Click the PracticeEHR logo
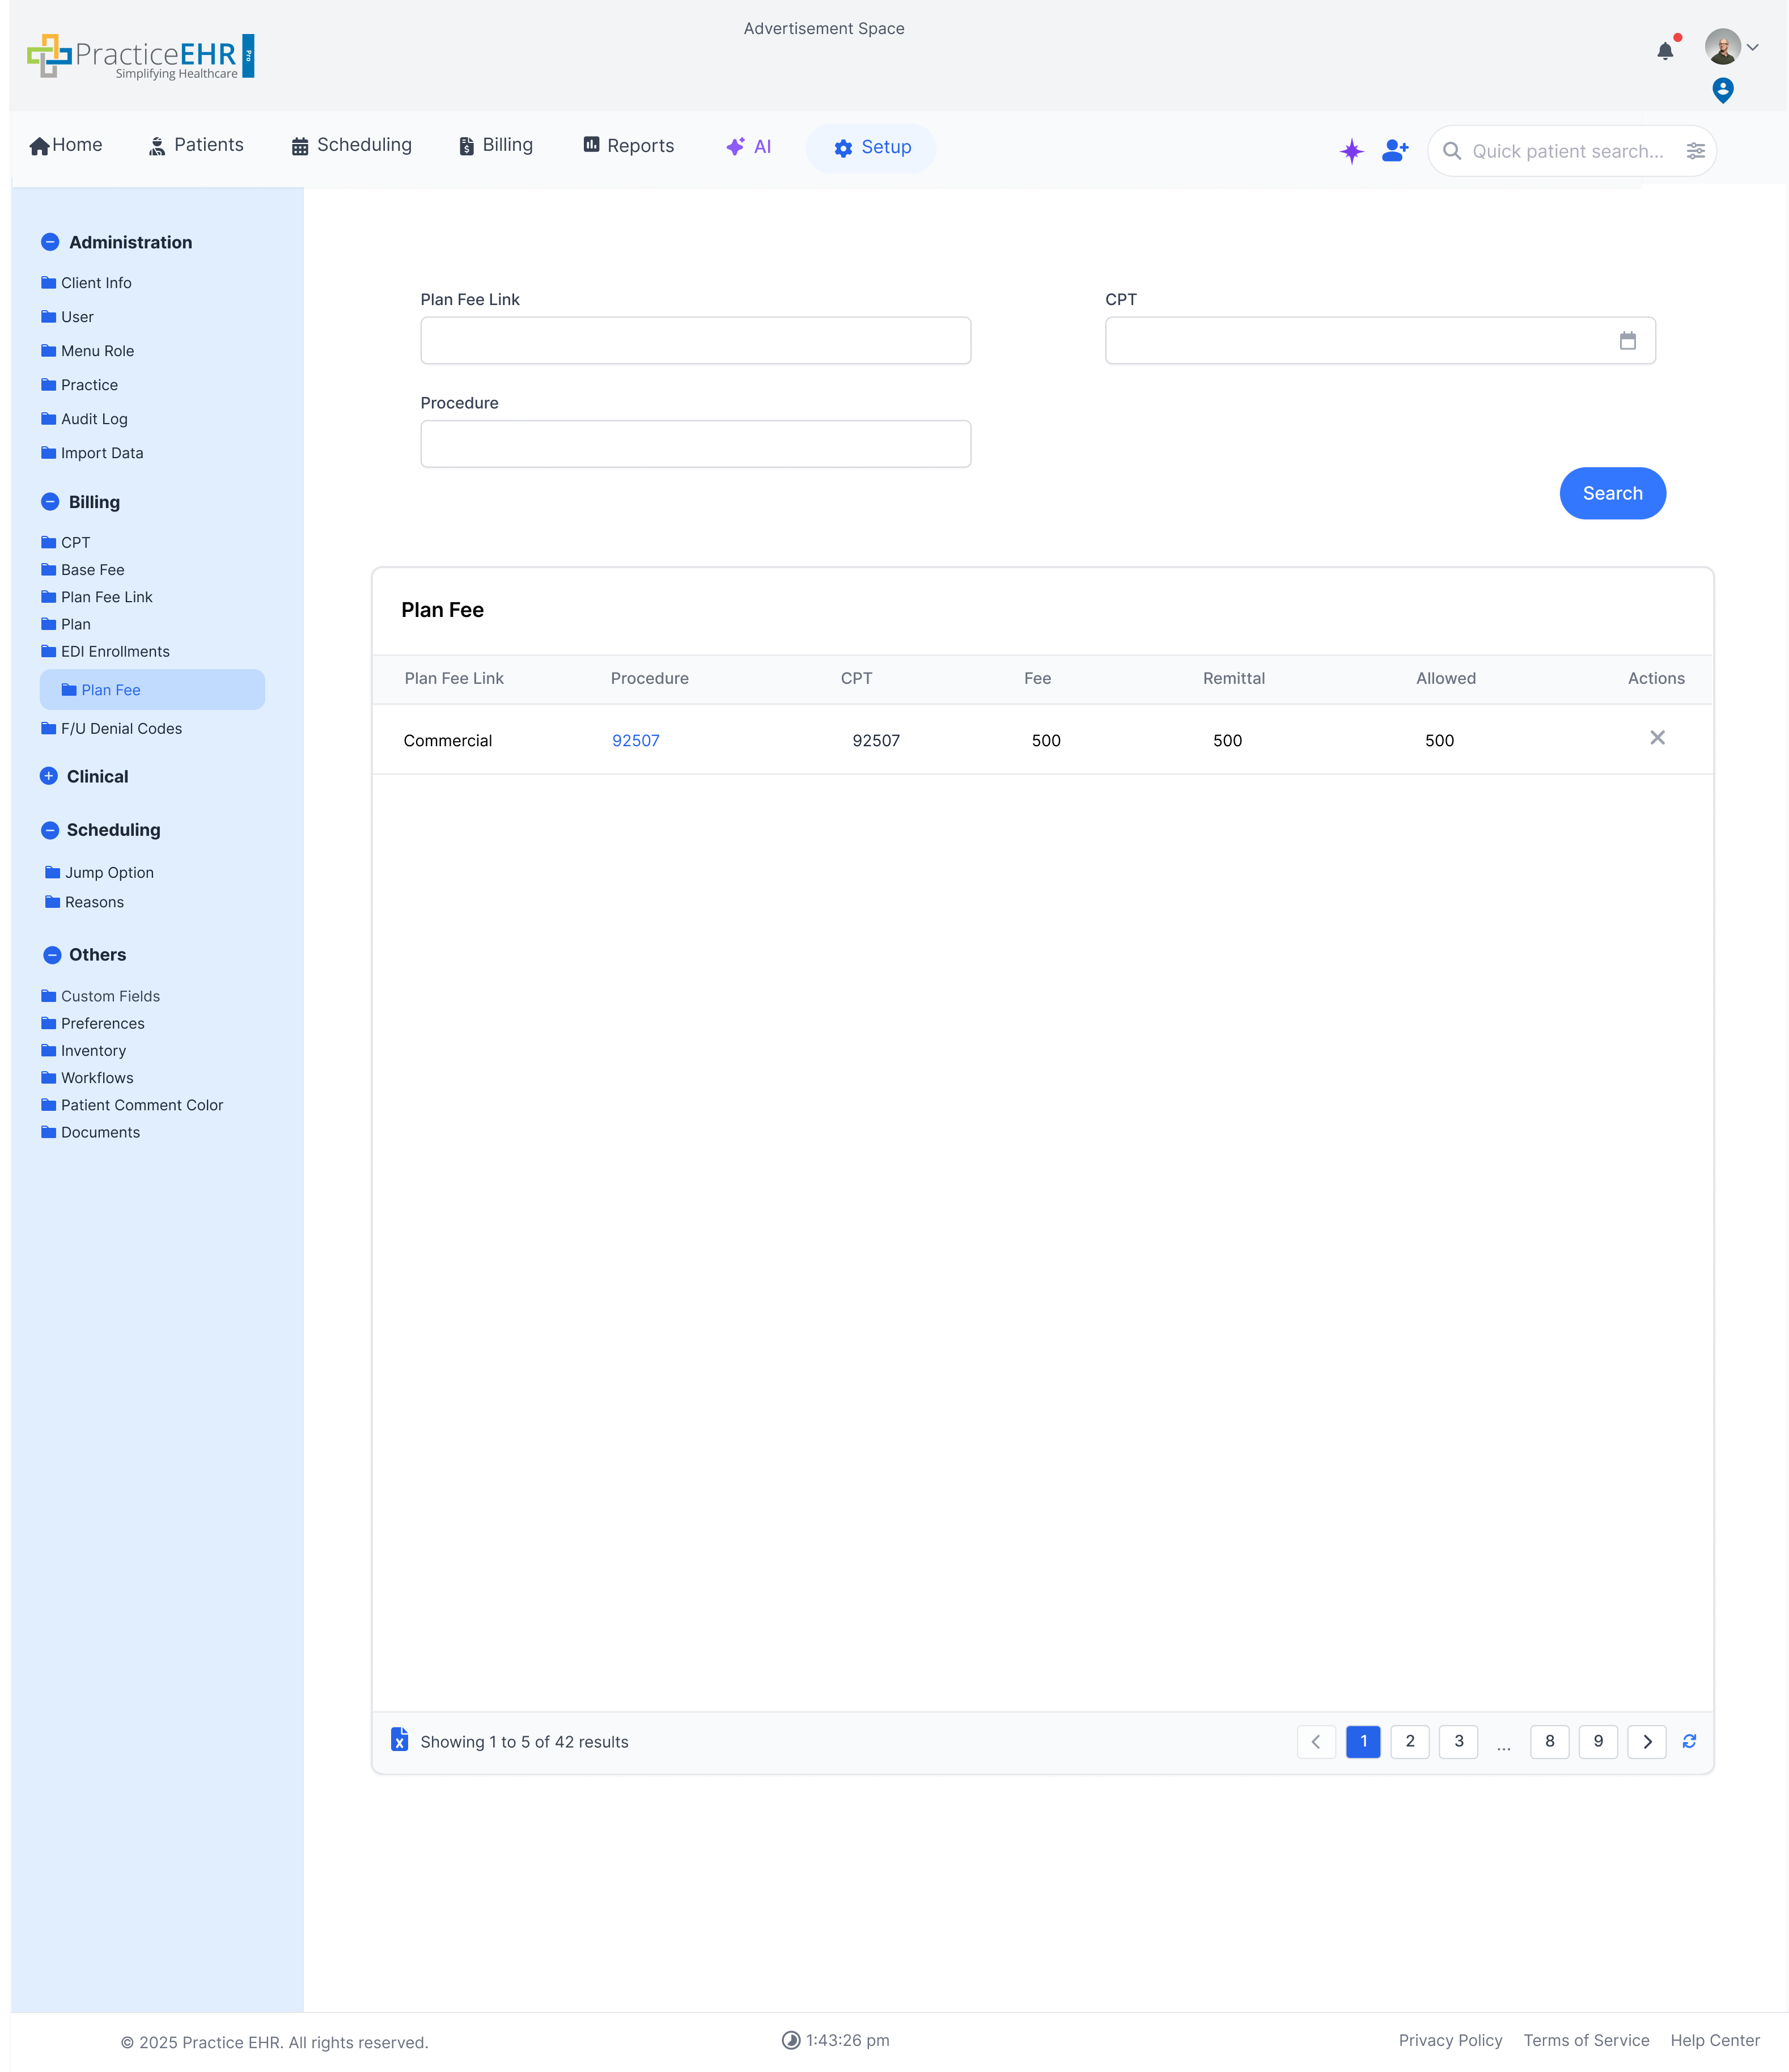Viewport: 1789px width, 2072px height. pyautogui.click(x=140, y=55)
